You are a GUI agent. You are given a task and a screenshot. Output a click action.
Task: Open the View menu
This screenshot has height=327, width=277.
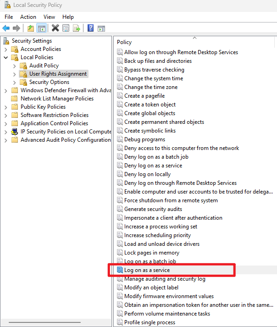coord(49,17)
